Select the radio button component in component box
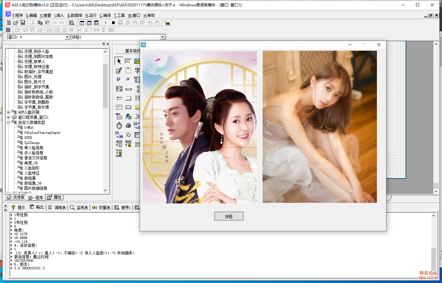 tap(128, 80)
